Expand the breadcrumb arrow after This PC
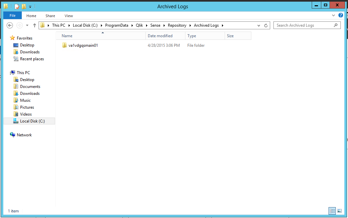 click(69, 25)
